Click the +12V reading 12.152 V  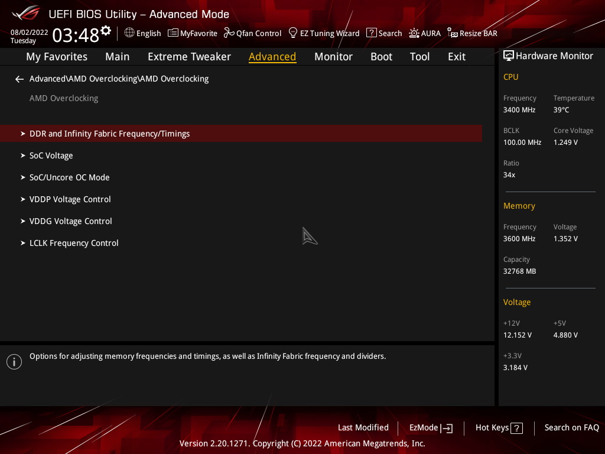click(x=518, y=335)
